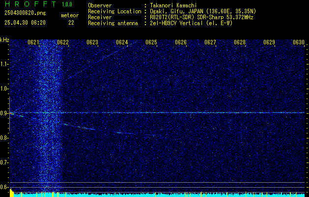Select the receiver text 'R820T2(RTL-SDR) SDR-Sharp 53.372MHz'

coord(201,17)
